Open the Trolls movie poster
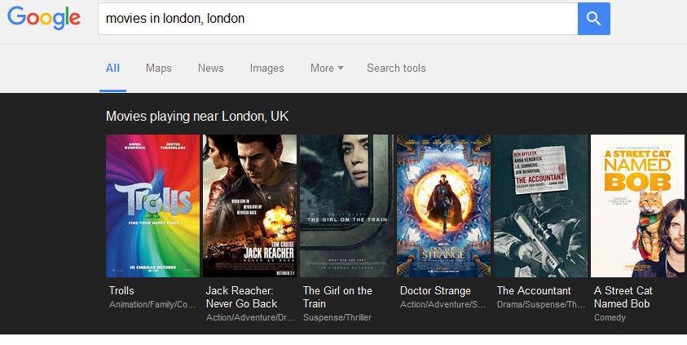The width and height of the screenshot is (687, 345). pos(152,206)
